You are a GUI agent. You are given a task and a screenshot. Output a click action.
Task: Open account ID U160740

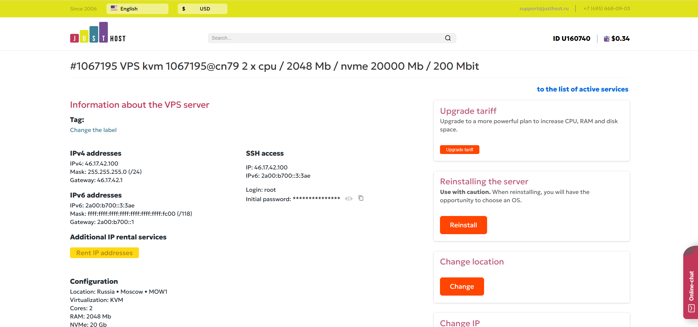tap(571, 39)
